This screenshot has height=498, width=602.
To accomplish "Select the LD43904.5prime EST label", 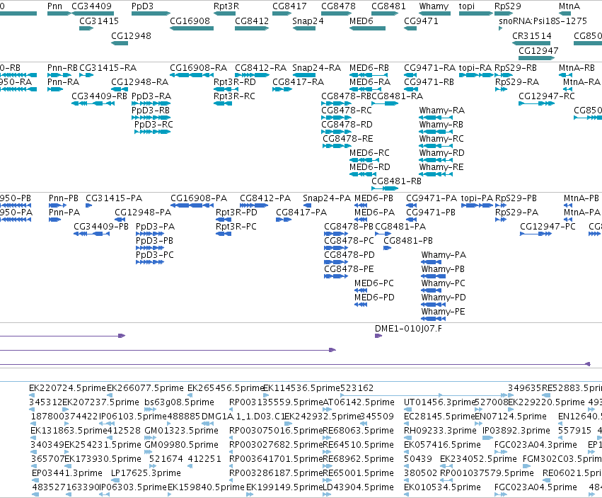I will tap(358, 487).
